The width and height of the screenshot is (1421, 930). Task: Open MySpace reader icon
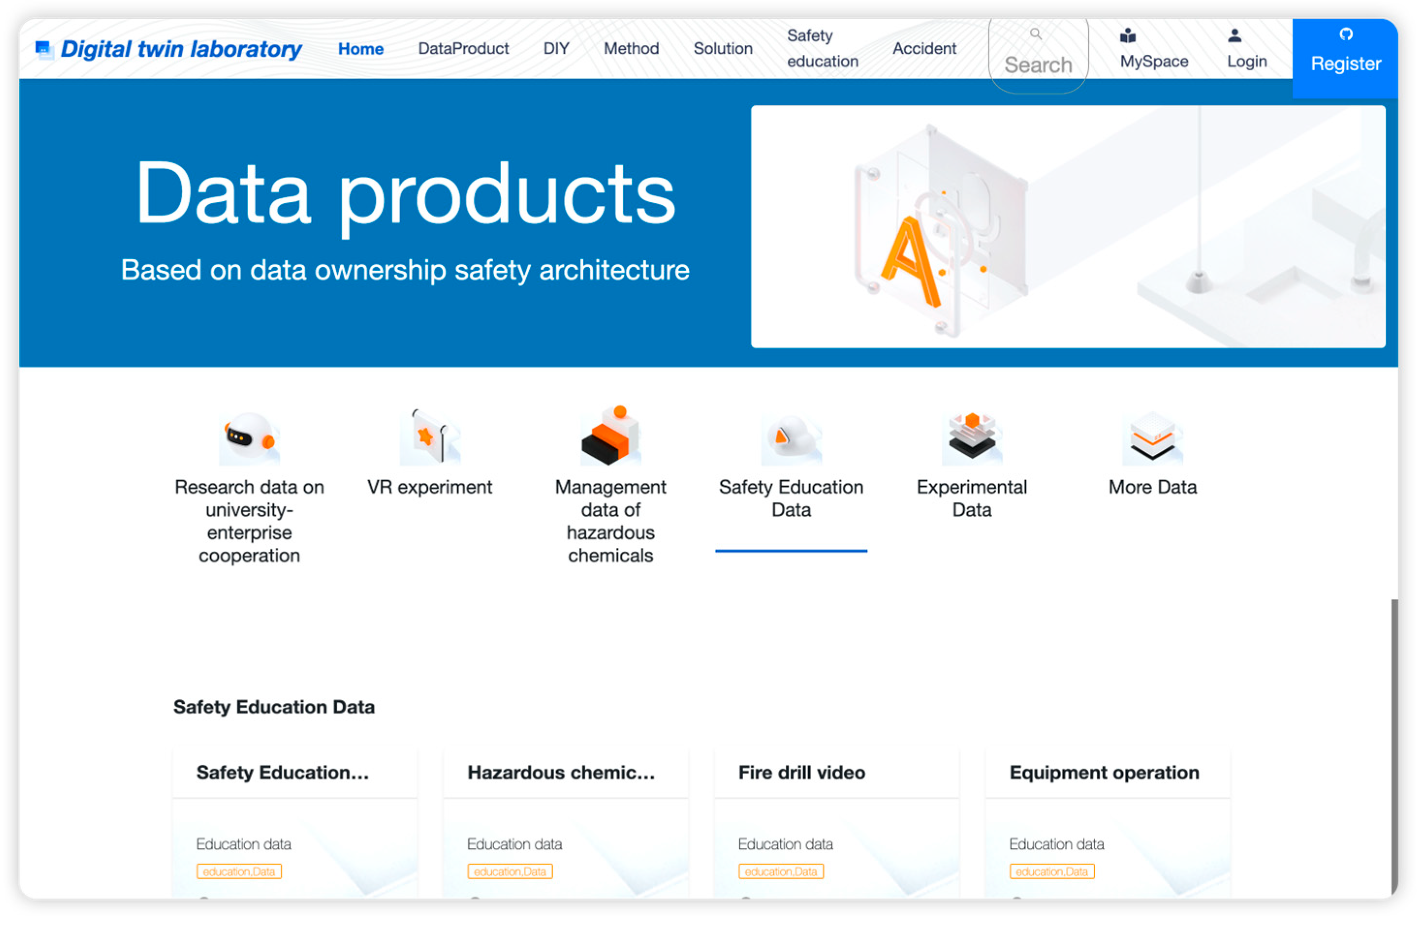coord(1127,36)
